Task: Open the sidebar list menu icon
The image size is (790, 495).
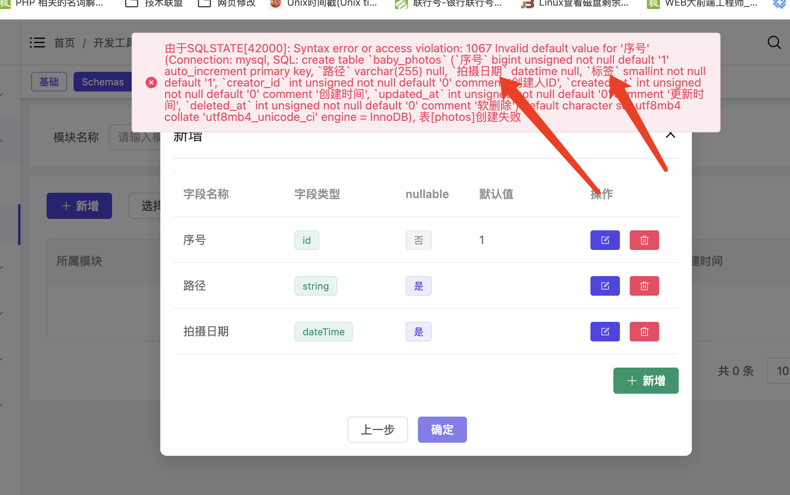Action: click(37, 42)
